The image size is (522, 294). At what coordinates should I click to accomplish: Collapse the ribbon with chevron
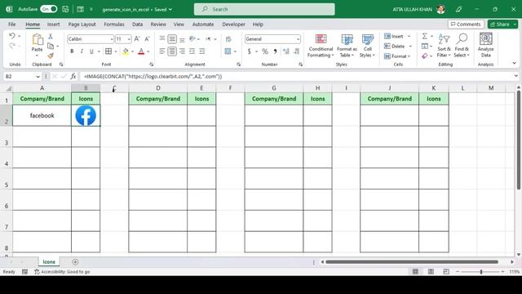[514, 63]
